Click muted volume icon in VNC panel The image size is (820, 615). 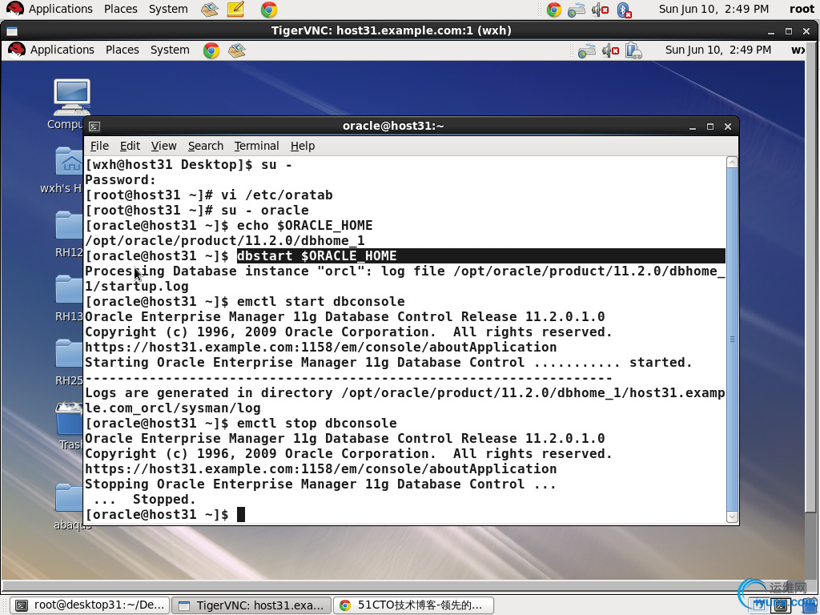(x=610, y=50)
